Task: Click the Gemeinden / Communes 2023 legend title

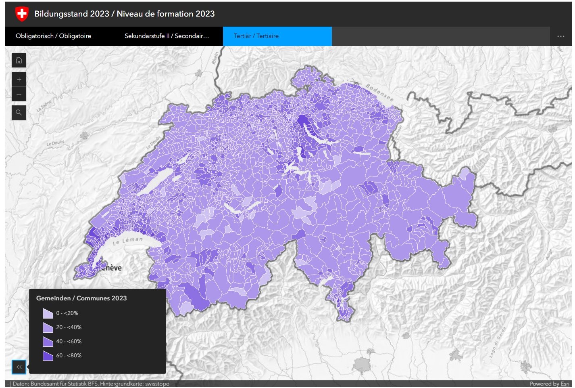Action: 81,298
